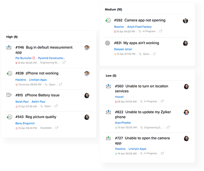
Task: Click web form icon of ticket #815
Action: coord(9,95)
